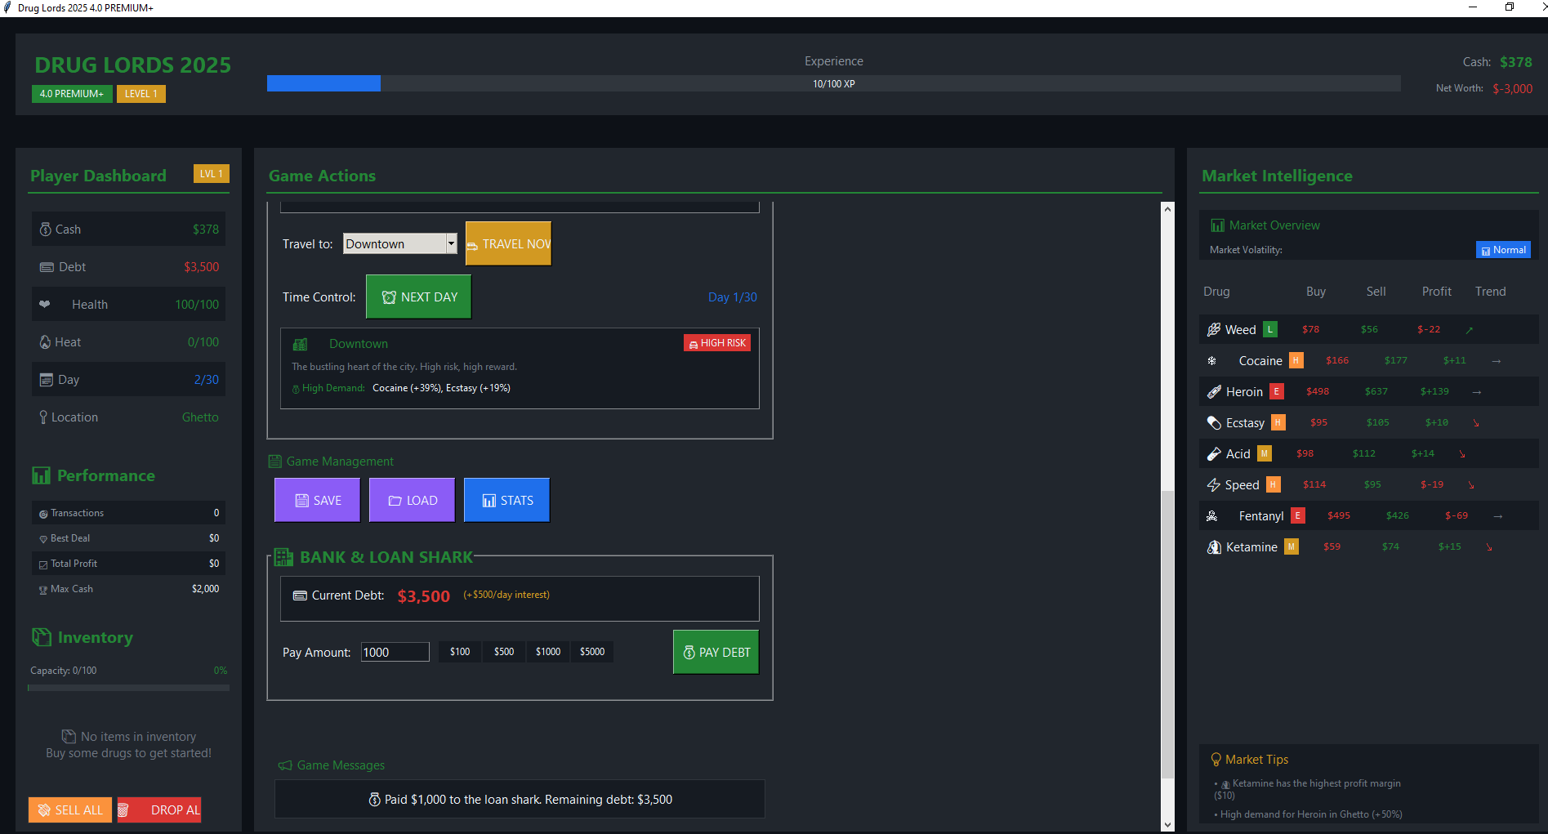Click the Game Management icon
This screenshot has height=834, width=1548.
(275, 462)
